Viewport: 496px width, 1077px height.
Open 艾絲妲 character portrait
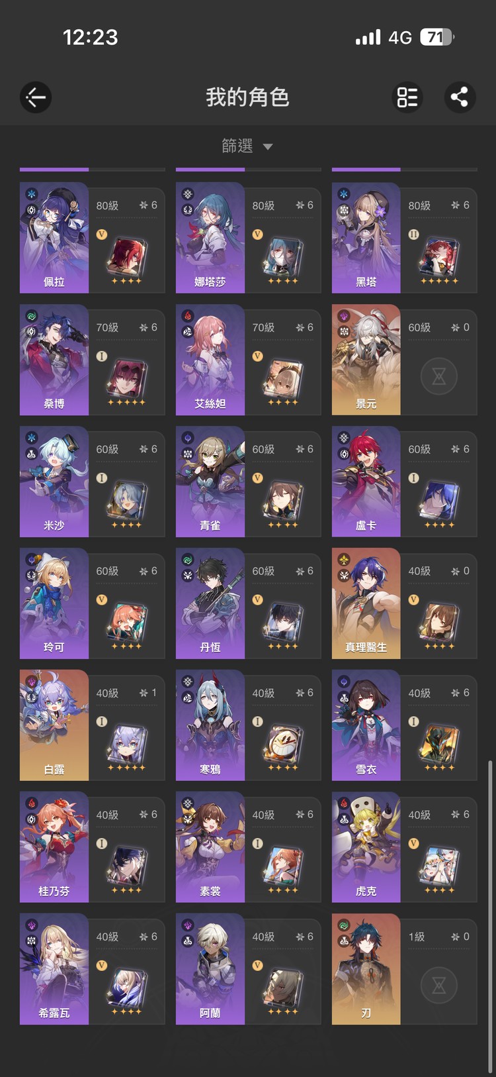coord(210,360)
